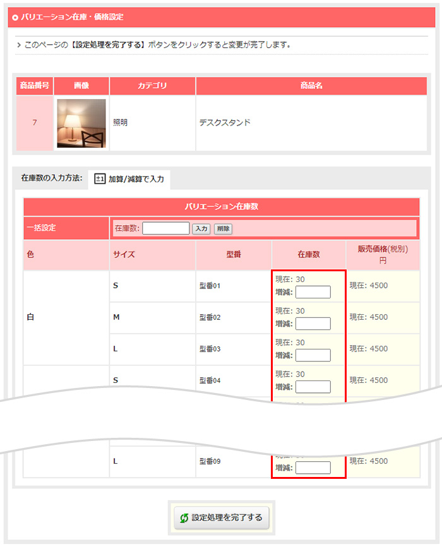Click the 削除 button in 一括設定 row

(223, 229)
